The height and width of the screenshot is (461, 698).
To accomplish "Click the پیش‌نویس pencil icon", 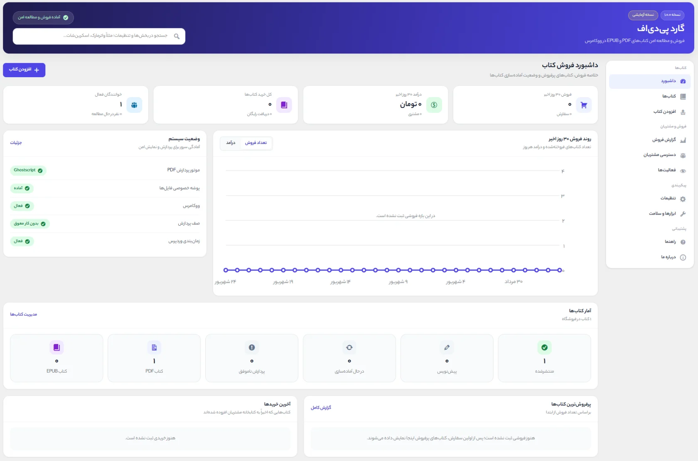I will tap(447, 347).
